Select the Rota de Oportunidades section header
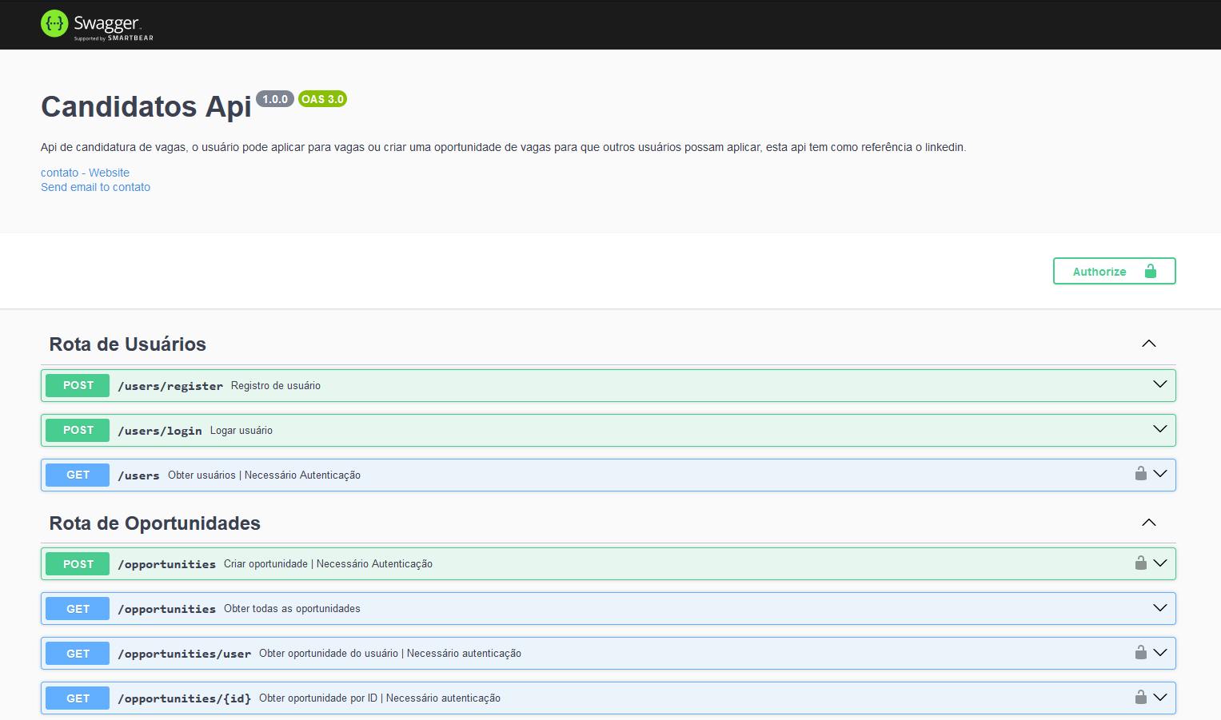This screenshot has width=1221, height=720. 154,523
